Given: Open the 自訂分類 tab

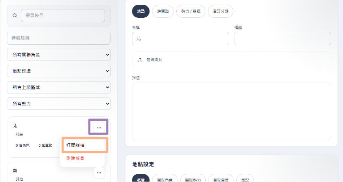Looking at the screenshot, I should 221,11.
